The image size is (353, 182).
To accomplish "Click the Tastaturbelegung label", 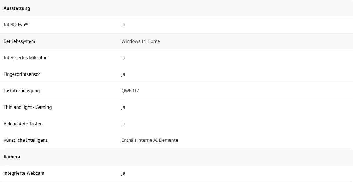I will [21, 91].
